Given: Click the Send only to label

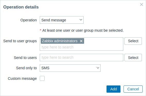Looking at the screenshot, I should click(27, 68).
